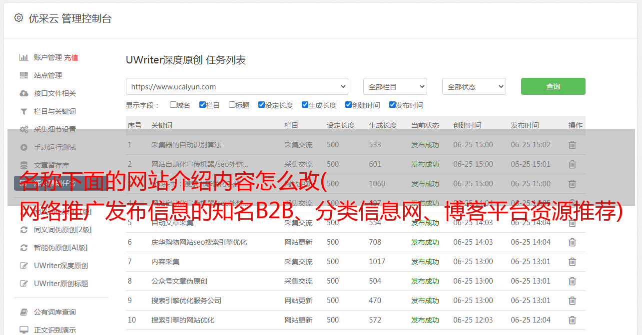
Task: Open the 全部栏目 dropdown
Action: click(x=395, y=86)
